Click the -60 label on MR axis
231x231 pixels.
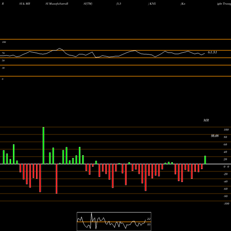225,189
